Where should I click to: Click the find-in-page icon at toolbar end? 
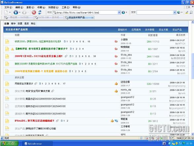pyautogui.click(x=191, y=12)
